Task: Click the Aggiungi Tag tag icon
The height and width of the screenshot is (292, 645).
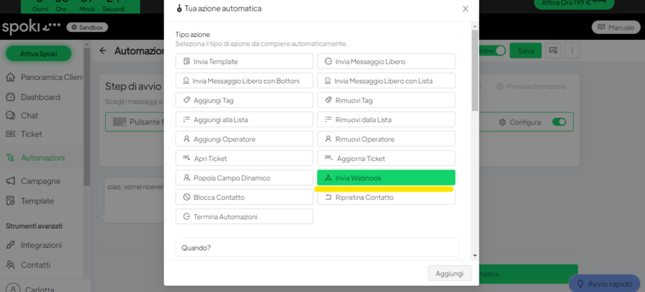Action: 186,100
